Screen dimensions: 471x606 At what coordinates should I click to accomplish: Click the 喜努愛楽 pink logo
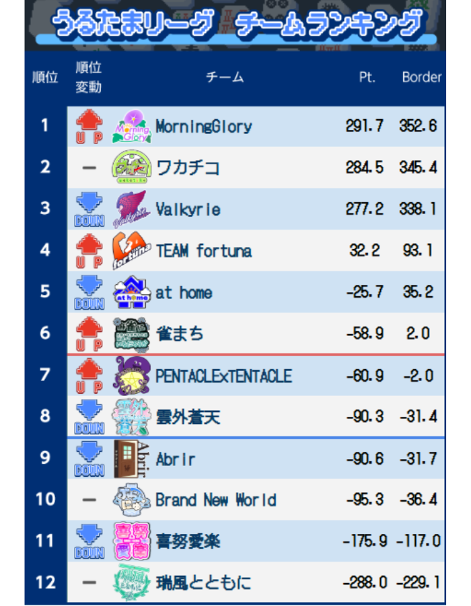click(132, 541)
